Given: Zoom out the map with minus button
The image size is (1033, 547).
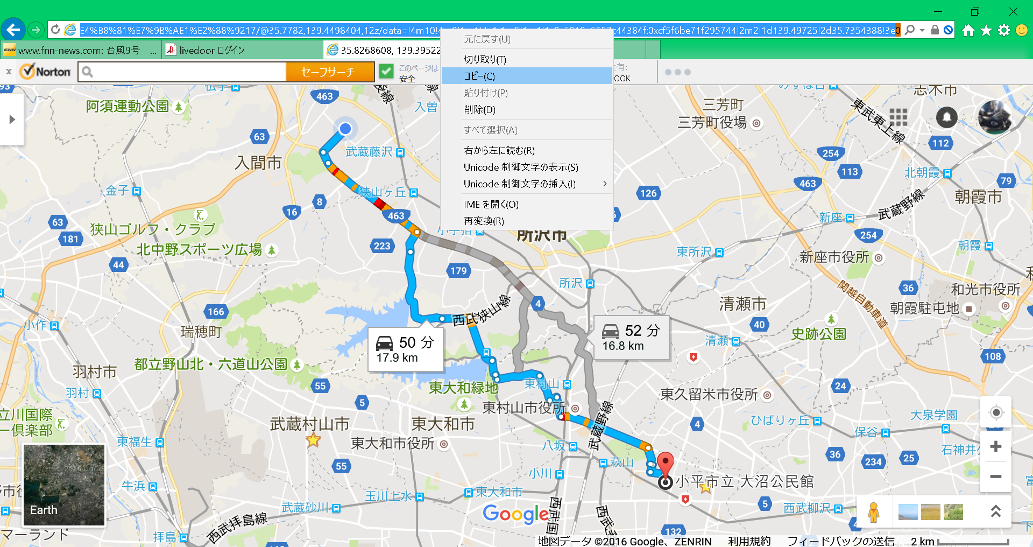Looking at the screenshot, I should (996, 476).
